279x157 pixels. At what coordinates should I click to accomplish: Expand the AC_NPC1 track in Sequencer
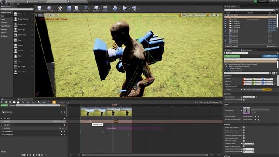click(2, 118)
